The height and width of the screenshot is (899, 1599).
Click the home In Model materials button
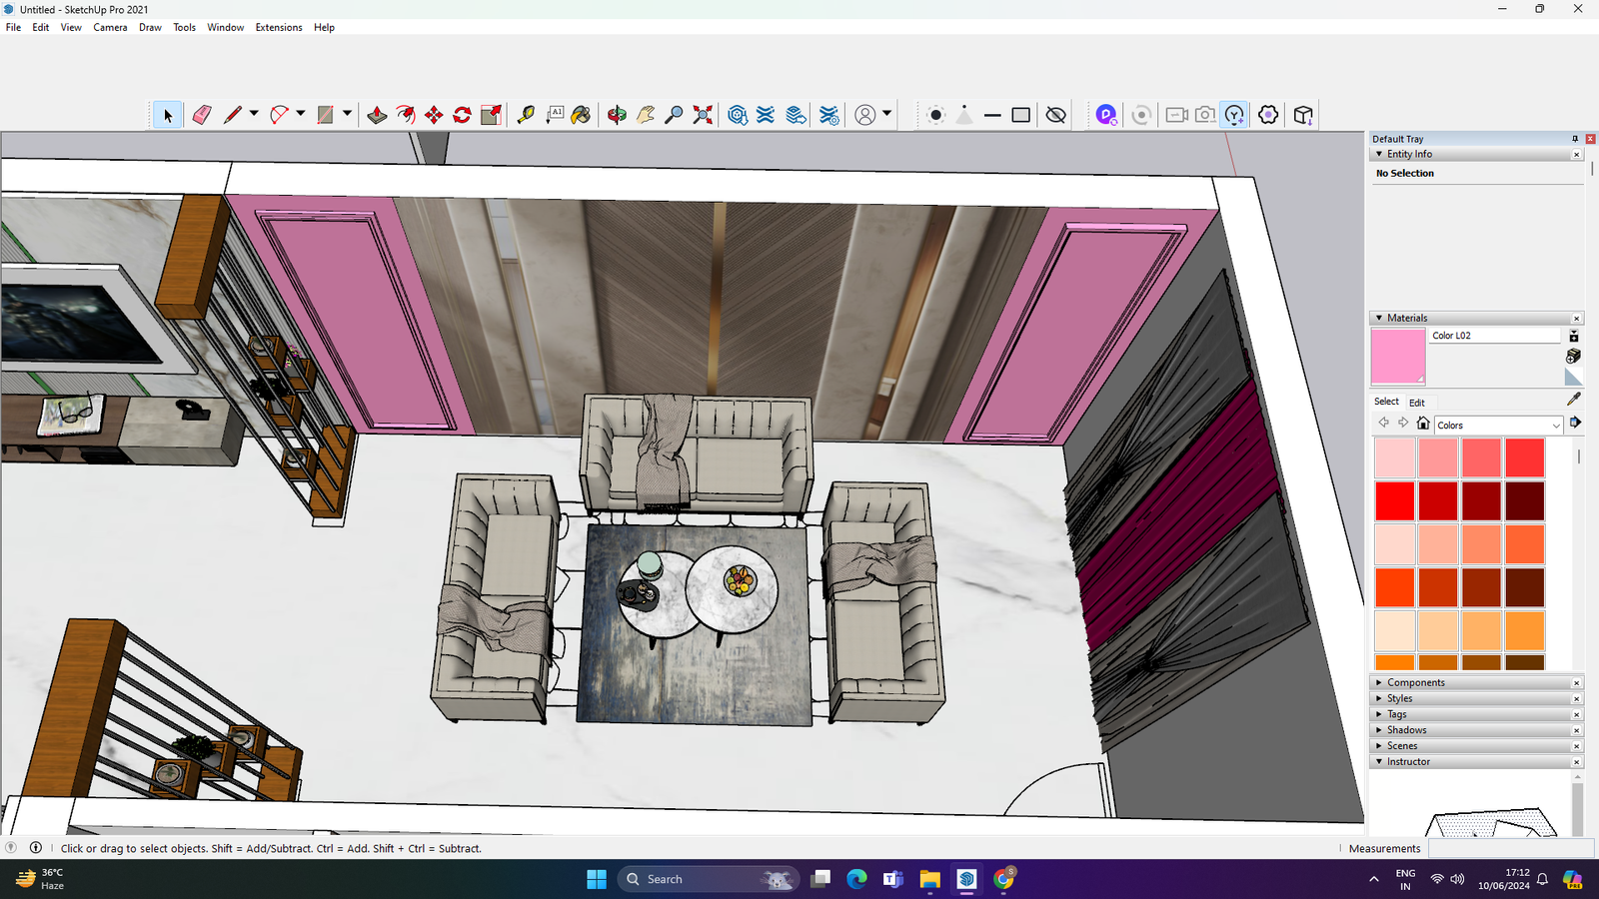[x=1423, y=424]
